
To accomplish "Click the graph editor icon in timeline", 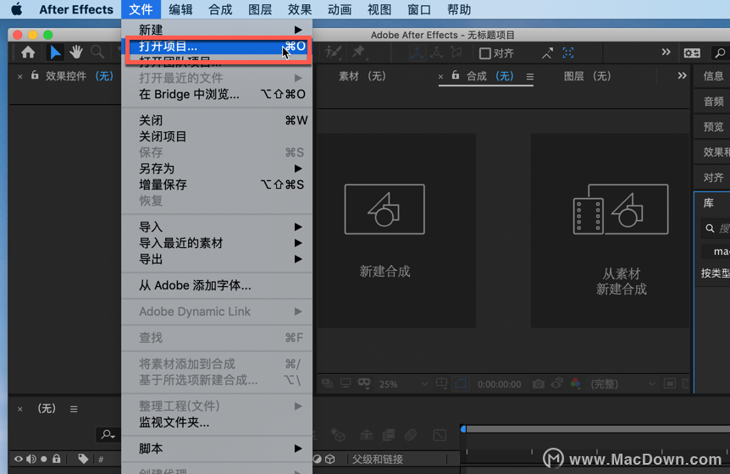I will tap(439, 435).
